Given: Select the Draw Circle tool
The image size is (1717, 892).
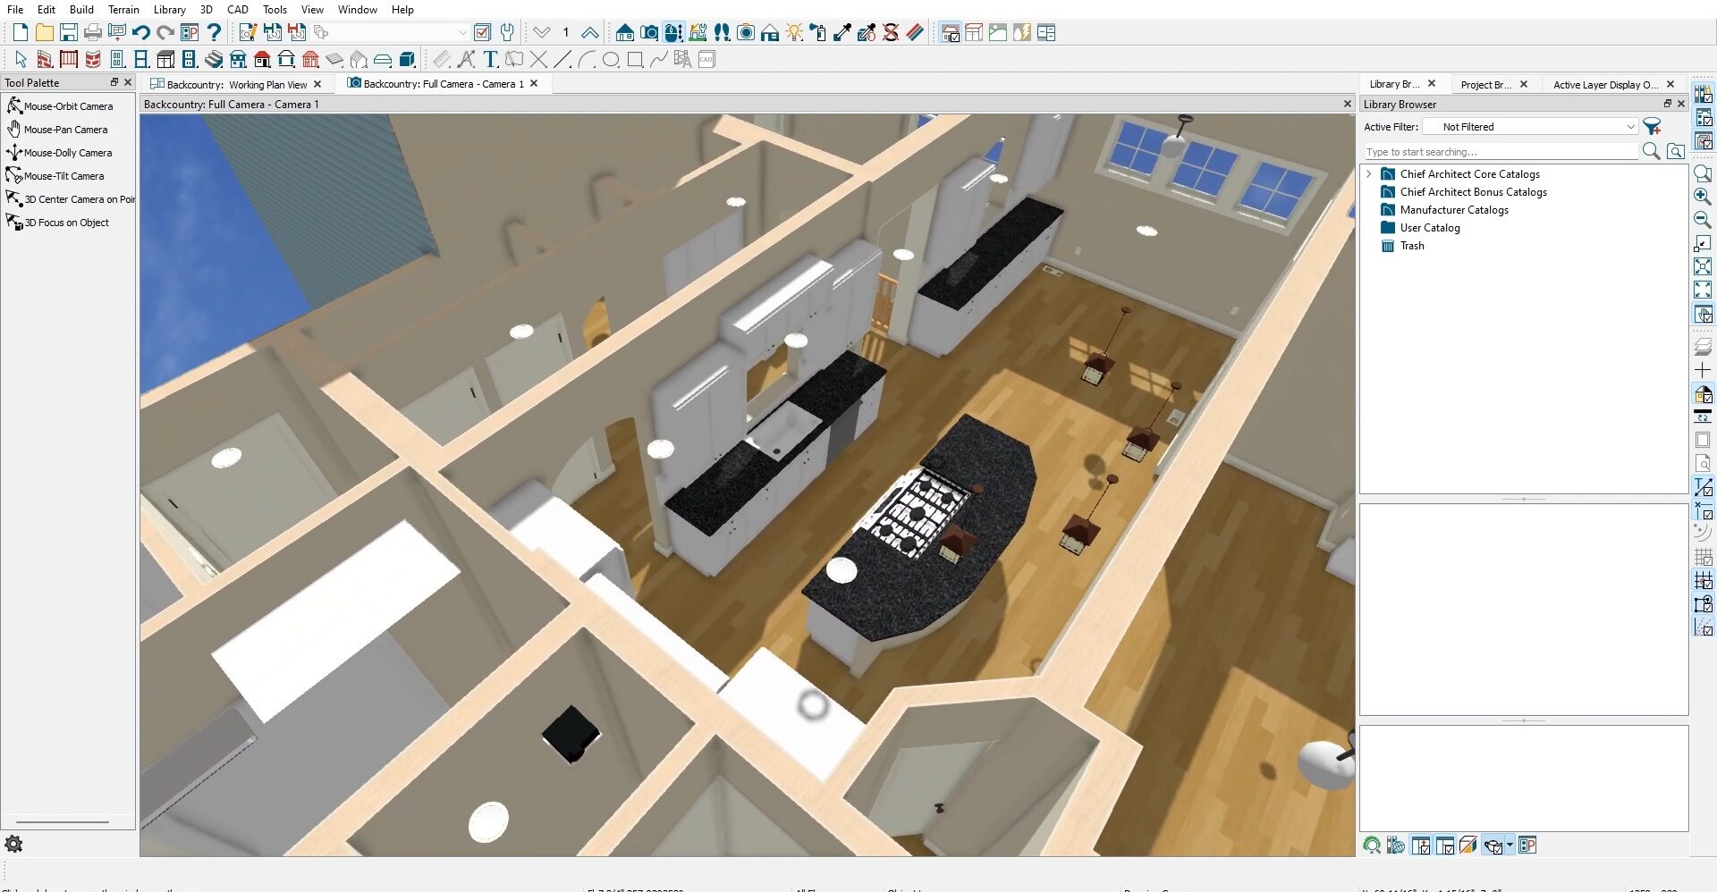Looking at the screenshot, I should tap(611, 60).
